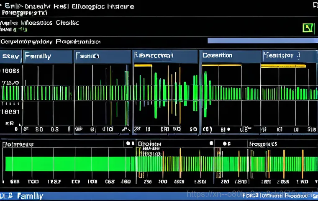
Task: Click the green square icon at top right
Action: pyautogui.click(x=308, y=28)
